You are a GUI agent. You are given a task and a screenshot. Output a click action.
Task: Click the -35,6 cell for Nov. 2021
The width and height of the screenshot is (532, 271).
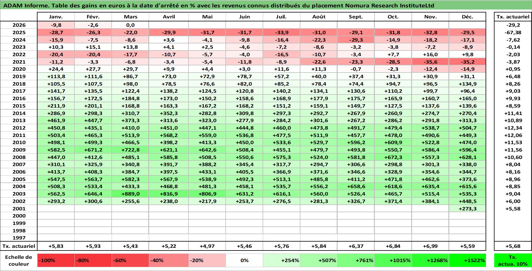click(430, 62)
